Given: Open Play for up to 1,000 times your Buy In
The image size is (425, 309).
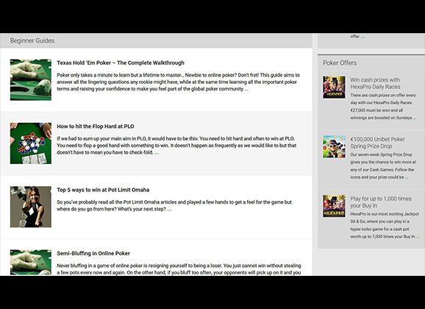Looking at the screenshot, I should [x=381, y=202].
